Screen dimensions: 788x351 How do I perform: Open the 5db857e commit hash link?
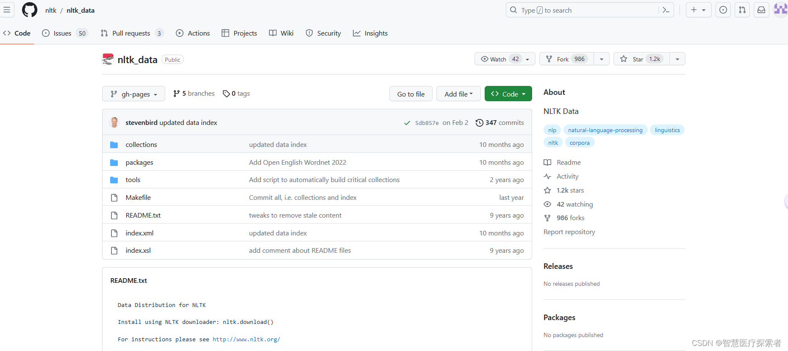coord(427,123)
